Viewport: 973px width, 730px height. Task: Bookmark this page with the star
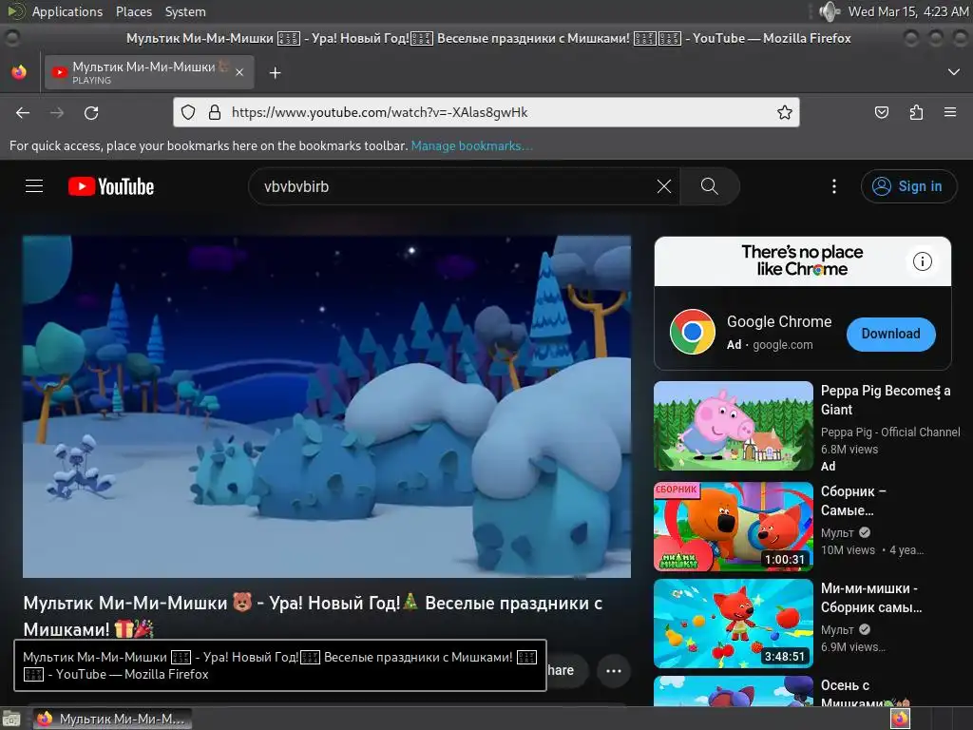[784, 112]
